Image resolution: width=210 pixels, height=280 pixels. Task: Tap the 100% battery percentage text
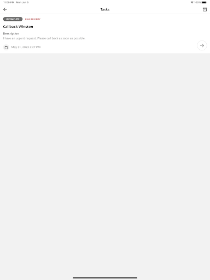(x=197, y=2)
